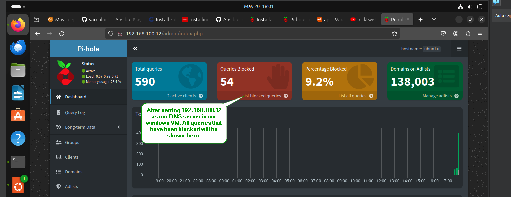Open LibreOffice Writer from the dock
The image size is (511, 197).
pyautogui.click(x=18, y=93)
